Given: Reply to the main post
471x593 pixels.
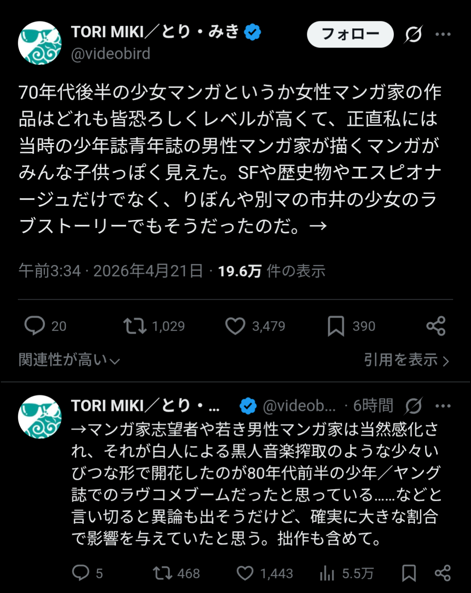Looking at the screenshot, I should [x=35, y=326].
